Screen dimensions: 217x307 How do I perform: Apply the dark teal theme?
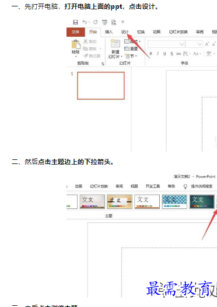tap(202, 201)
